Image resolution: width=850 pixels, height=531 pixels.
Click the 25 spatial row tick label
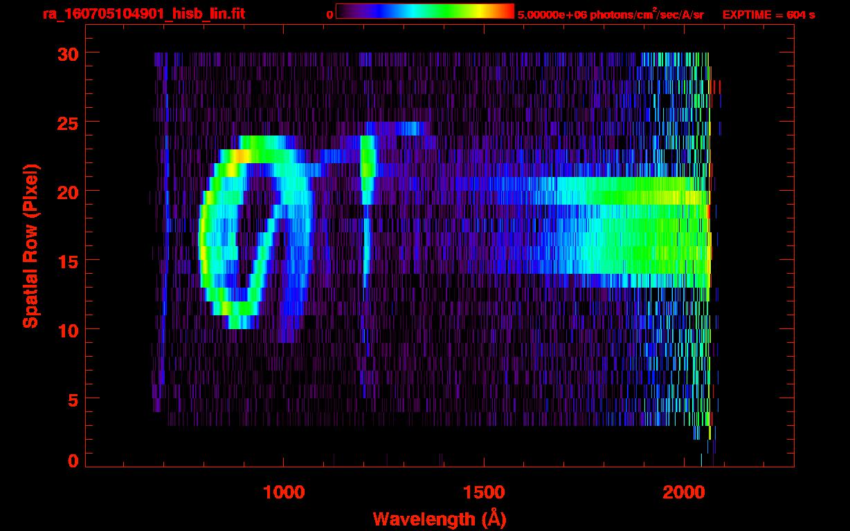click(68, 122)
